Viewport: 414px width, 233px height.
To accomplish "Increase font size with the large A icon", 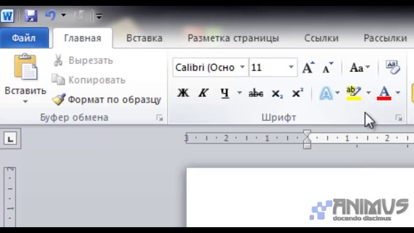I will [x=309, y=67].
